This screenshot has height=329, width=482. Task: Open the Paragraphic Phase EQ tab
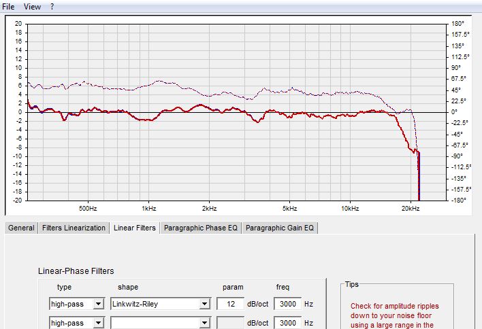tap(201, 228)
